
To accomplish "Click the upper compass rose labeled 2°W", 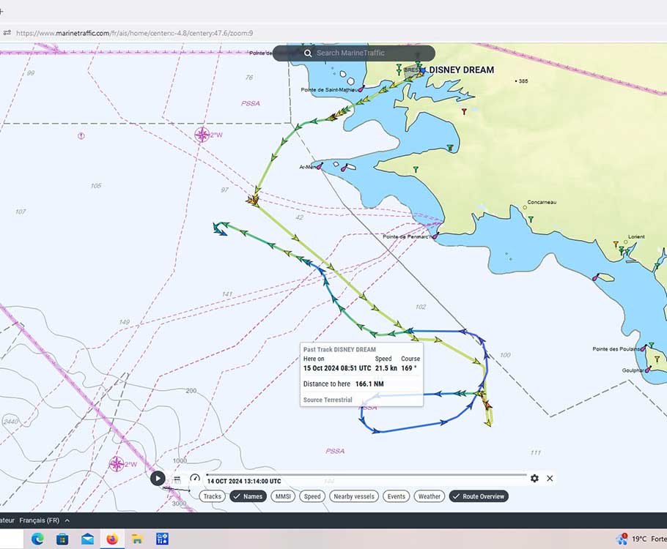I will (202, 135).
